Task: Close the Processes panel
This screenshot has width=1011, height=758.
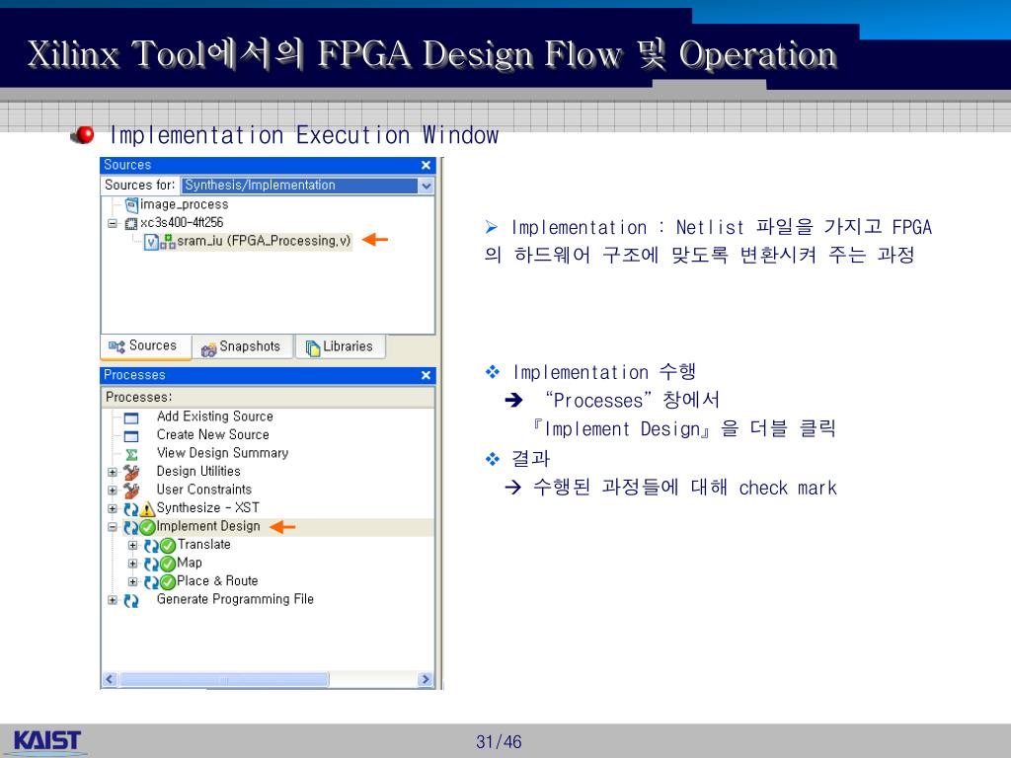Action: click(426, 375)
